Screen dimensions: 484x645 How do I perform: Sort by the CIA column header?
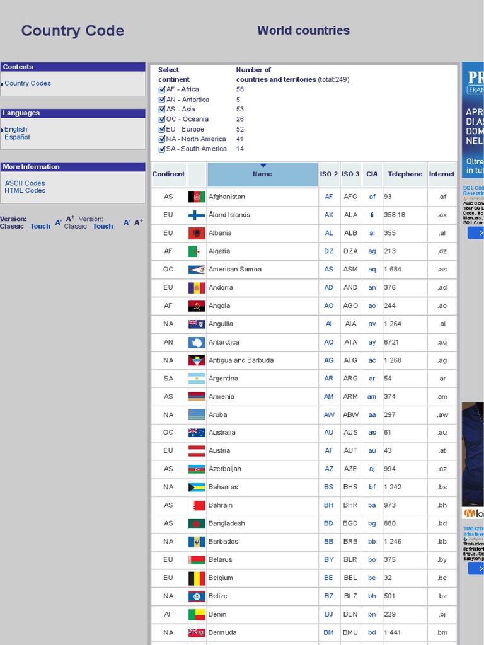click(x=372, y=174)
